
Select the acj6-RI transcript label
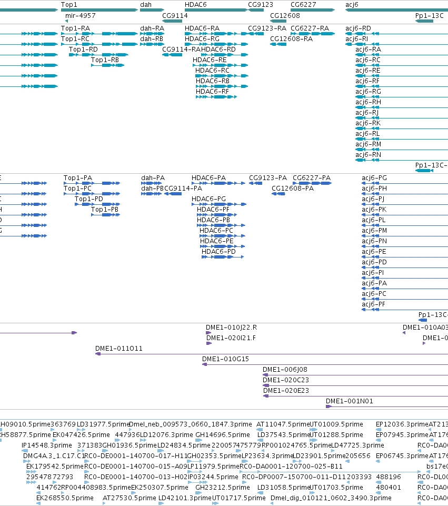click(x=357, y=39)
